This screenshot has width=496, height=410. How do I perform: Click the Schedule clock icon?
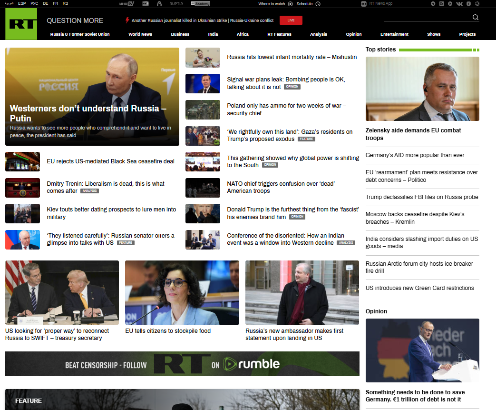coord(318,4)
